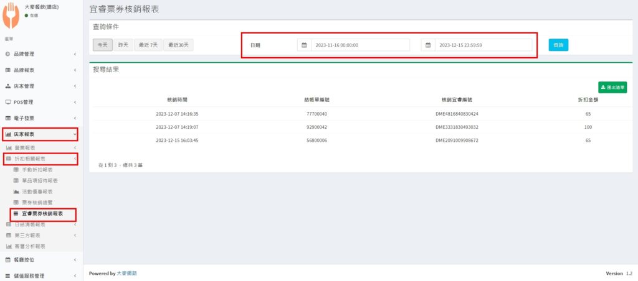The image size is (638, 281).
Task: Click the POS管理 monitor icon
Action: (8, 102)
